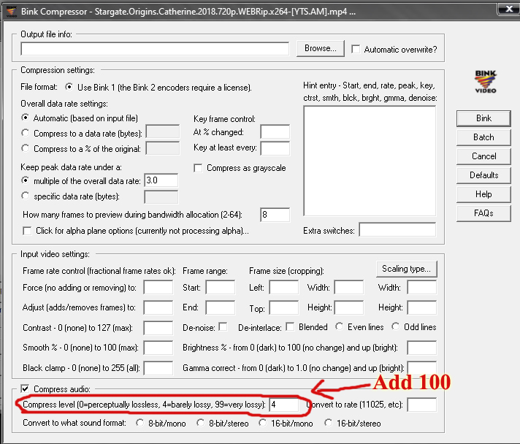520x444 pixels.
Task: Click the Force frame rate field
Action: point(158,288)
